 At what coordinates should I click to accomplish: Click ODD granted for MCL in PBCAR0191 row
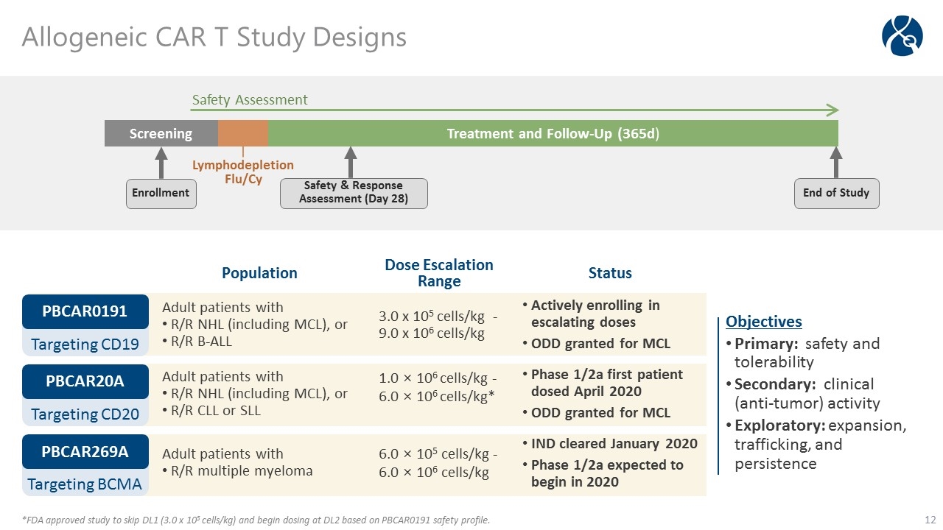[595, 343]
